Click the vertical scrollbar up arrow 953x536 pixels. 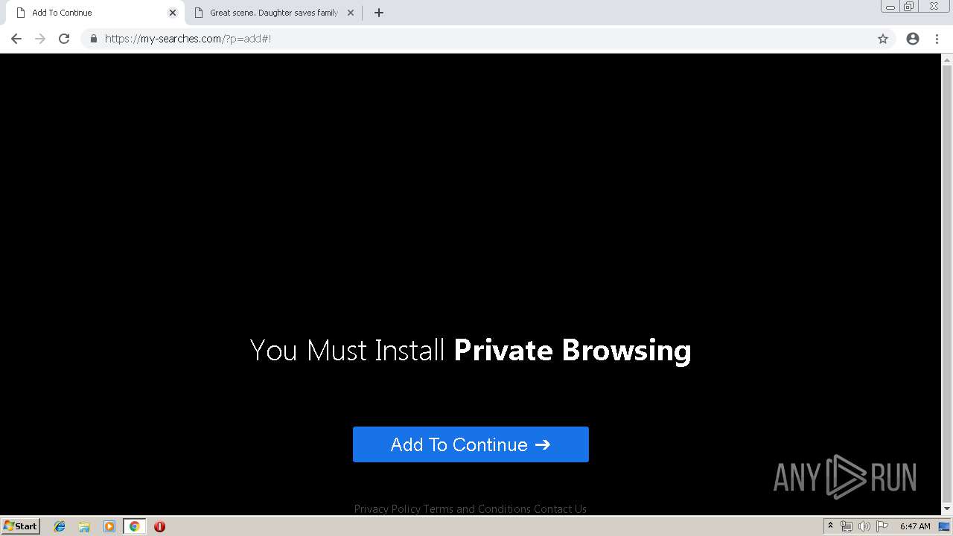pos(947,60)
